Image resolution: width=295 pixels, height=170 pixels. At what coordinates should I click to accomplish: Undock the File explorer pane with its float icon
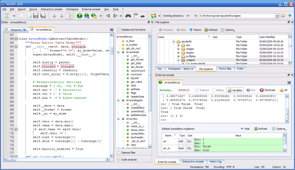point(288,22)
